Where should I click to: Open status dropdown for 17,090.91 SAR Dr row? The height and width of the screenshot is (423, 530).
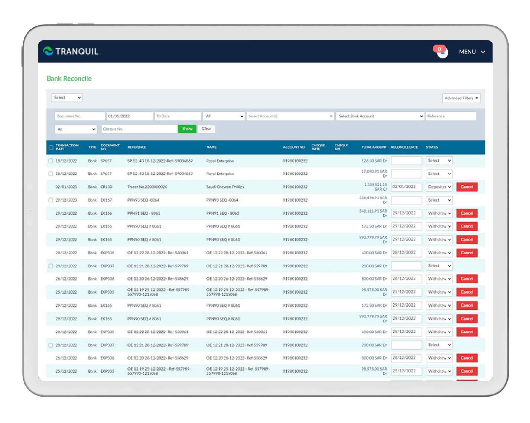point(439,174)
